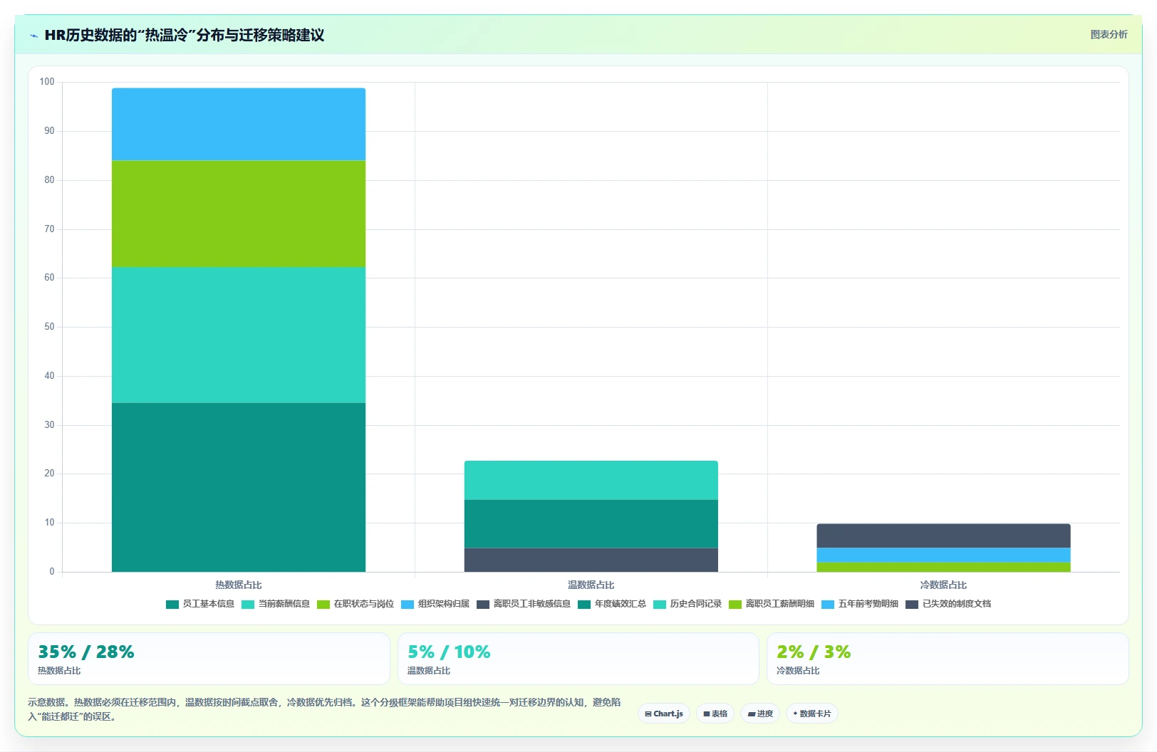Click the 离职员工薪酬明细 legend swatch
This screenshot has width=1157, height=752.
coord(735,605)
